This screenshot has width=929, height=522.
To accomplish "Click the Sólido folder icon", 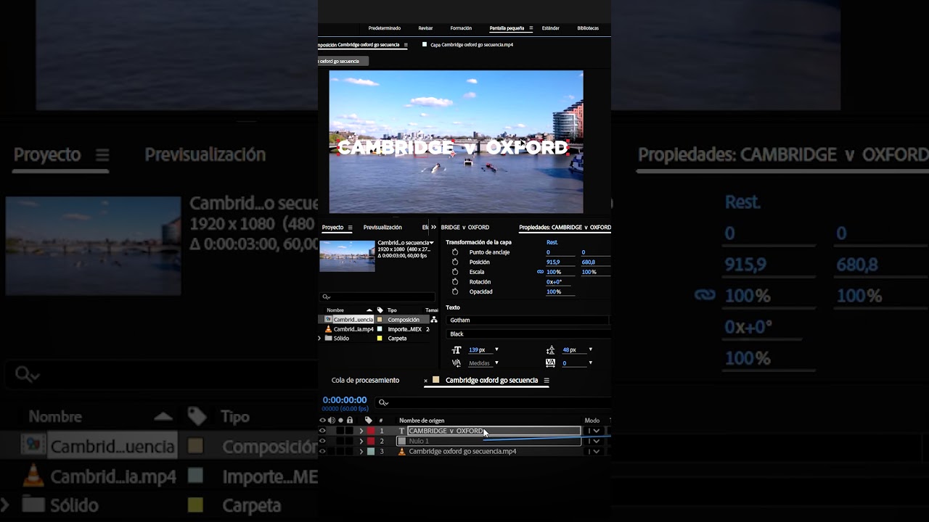I will point(328,339).
